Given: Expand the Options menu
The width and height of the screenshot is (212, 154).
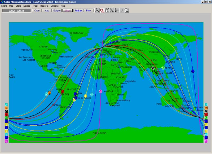Looking at the screenshot, I should click(x=55, y=6).
